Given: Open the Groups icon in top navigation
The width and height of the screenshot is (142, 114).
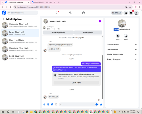Looking at the screenshot, I should pyautogui.click(x=83, y=13).
